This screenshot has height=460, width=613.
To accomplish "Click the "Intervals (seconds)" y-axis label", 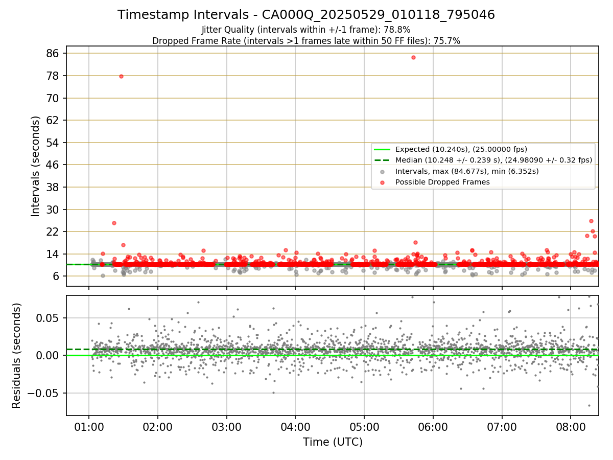I will tap(35, 166).
